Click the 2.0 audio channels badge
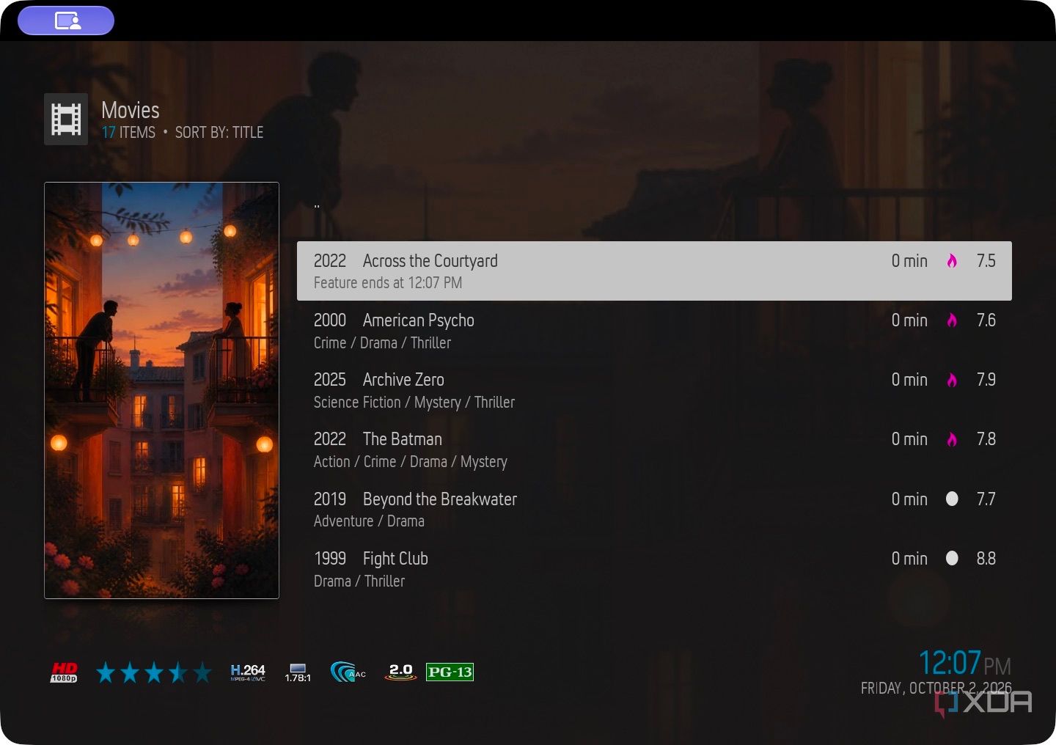1056x745 pixels. 400,672
